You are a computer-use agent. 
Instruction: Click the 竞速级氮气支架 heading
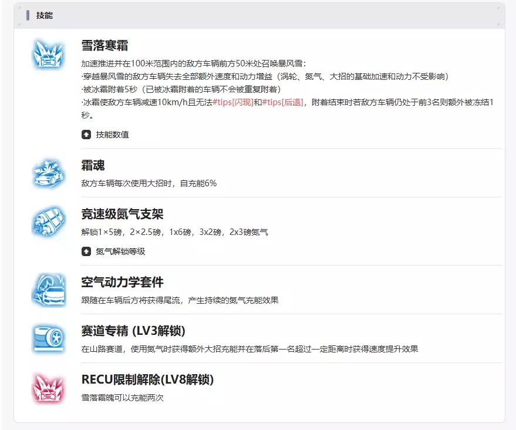pos(122,214)
